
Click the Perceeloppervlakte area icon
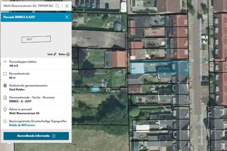pos(5,62)
